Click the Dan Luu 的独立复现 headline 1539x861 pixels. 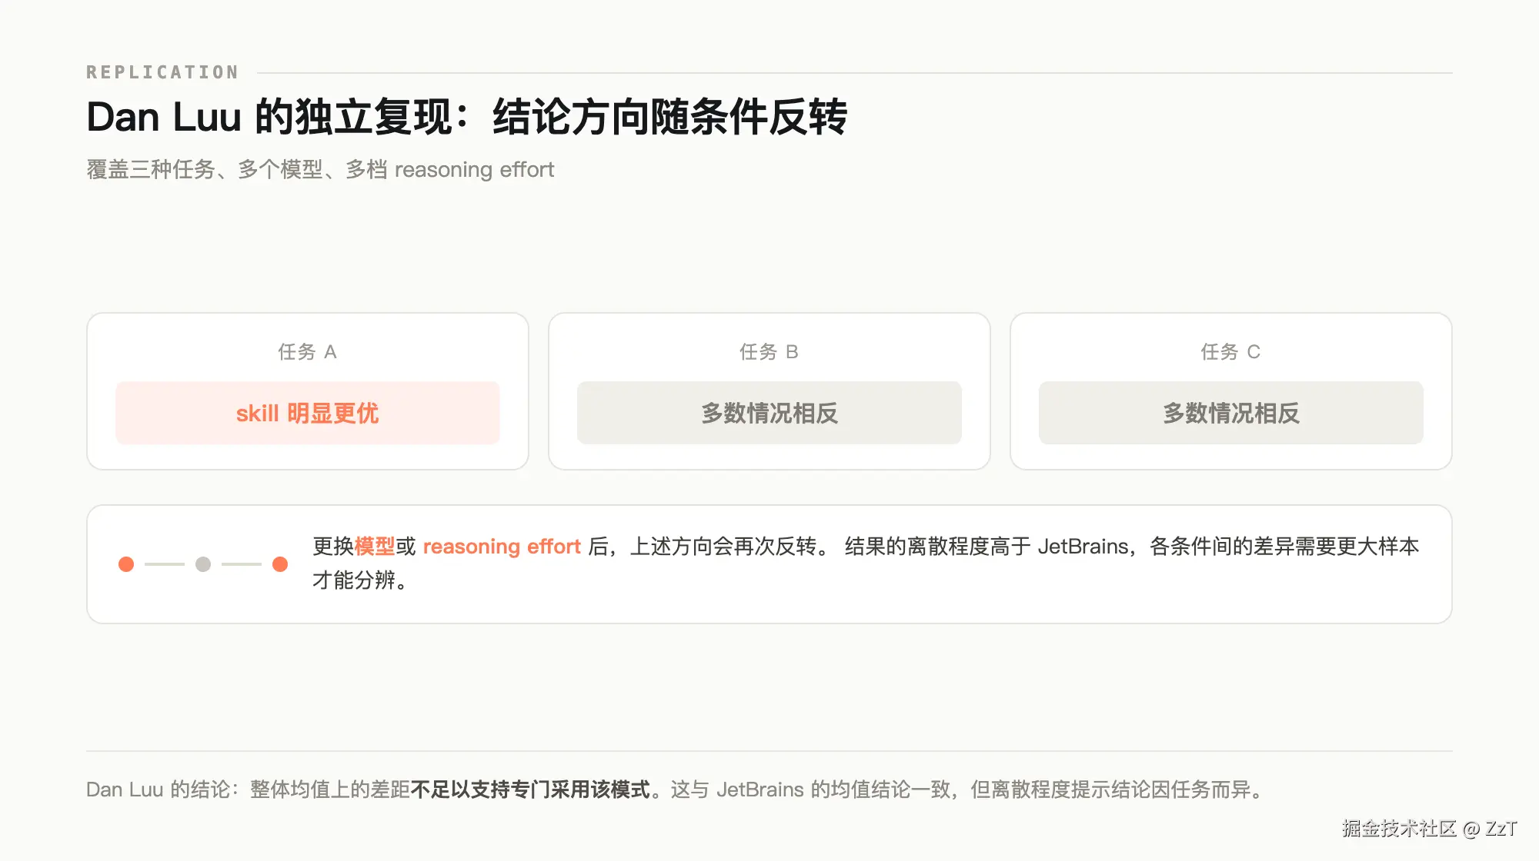[466, 117]
